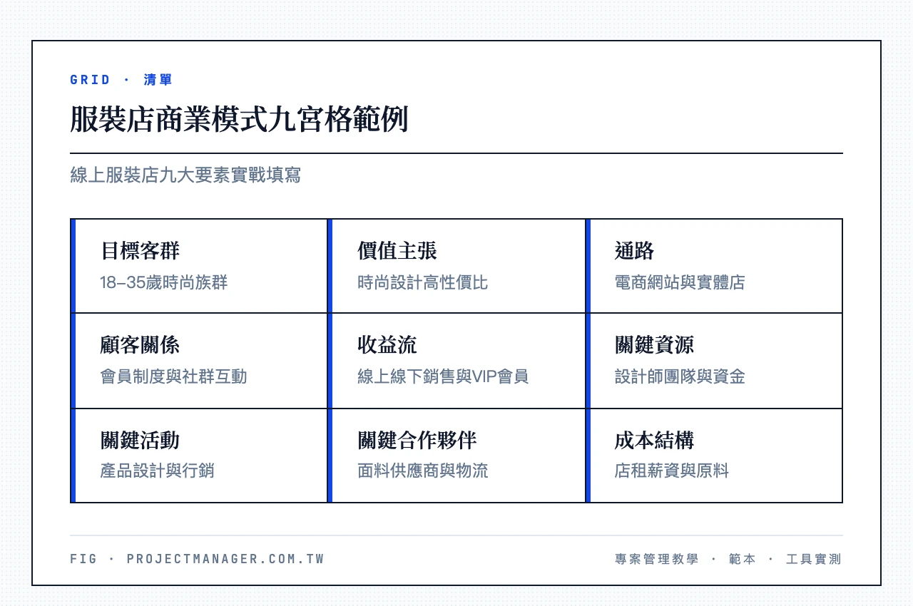Click the subtitle 線上服裝店九大要素實戰填寫
The width and height of the screenshot is (913, 606).
tap(185, 175)
